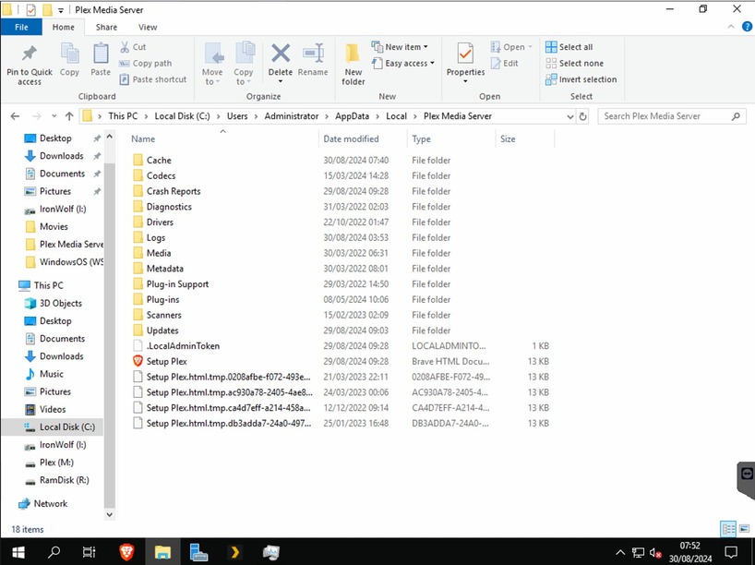Switch to Details view layout icon
Screen dimensions: 755x565
click(728, 529)
